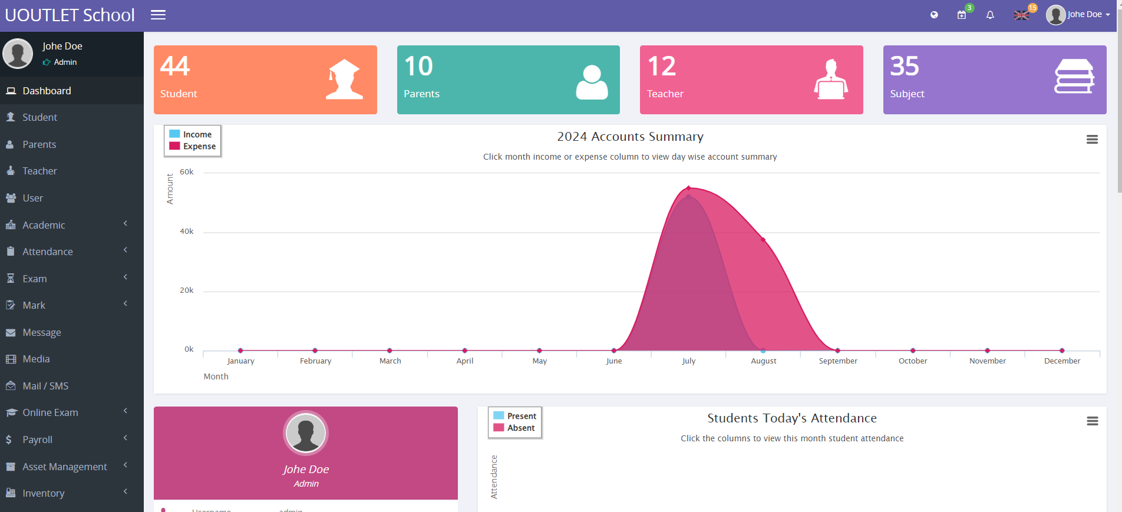This screenshot has height=512, width=1122.
Task: Expand the Payroll sidebar submenu
Action: point(71,440)
